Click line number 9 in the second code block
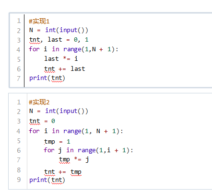212x192 pixels. click(19, 180)
